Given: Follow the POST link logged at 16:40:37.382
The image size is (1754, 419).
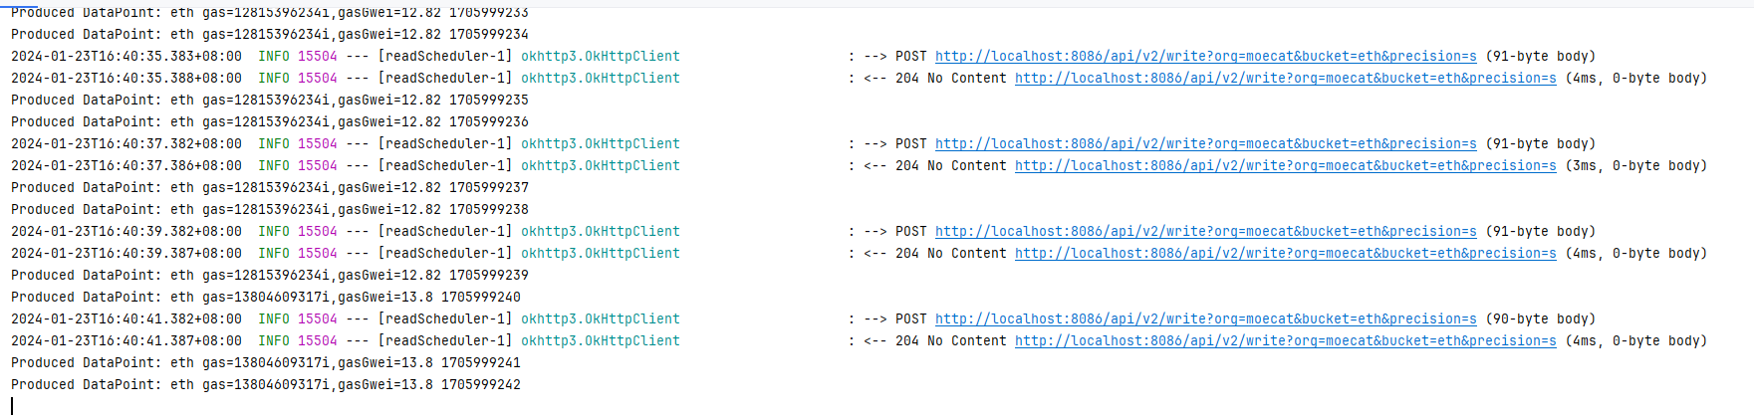Looking at the screenshot, I should 1205,144.
